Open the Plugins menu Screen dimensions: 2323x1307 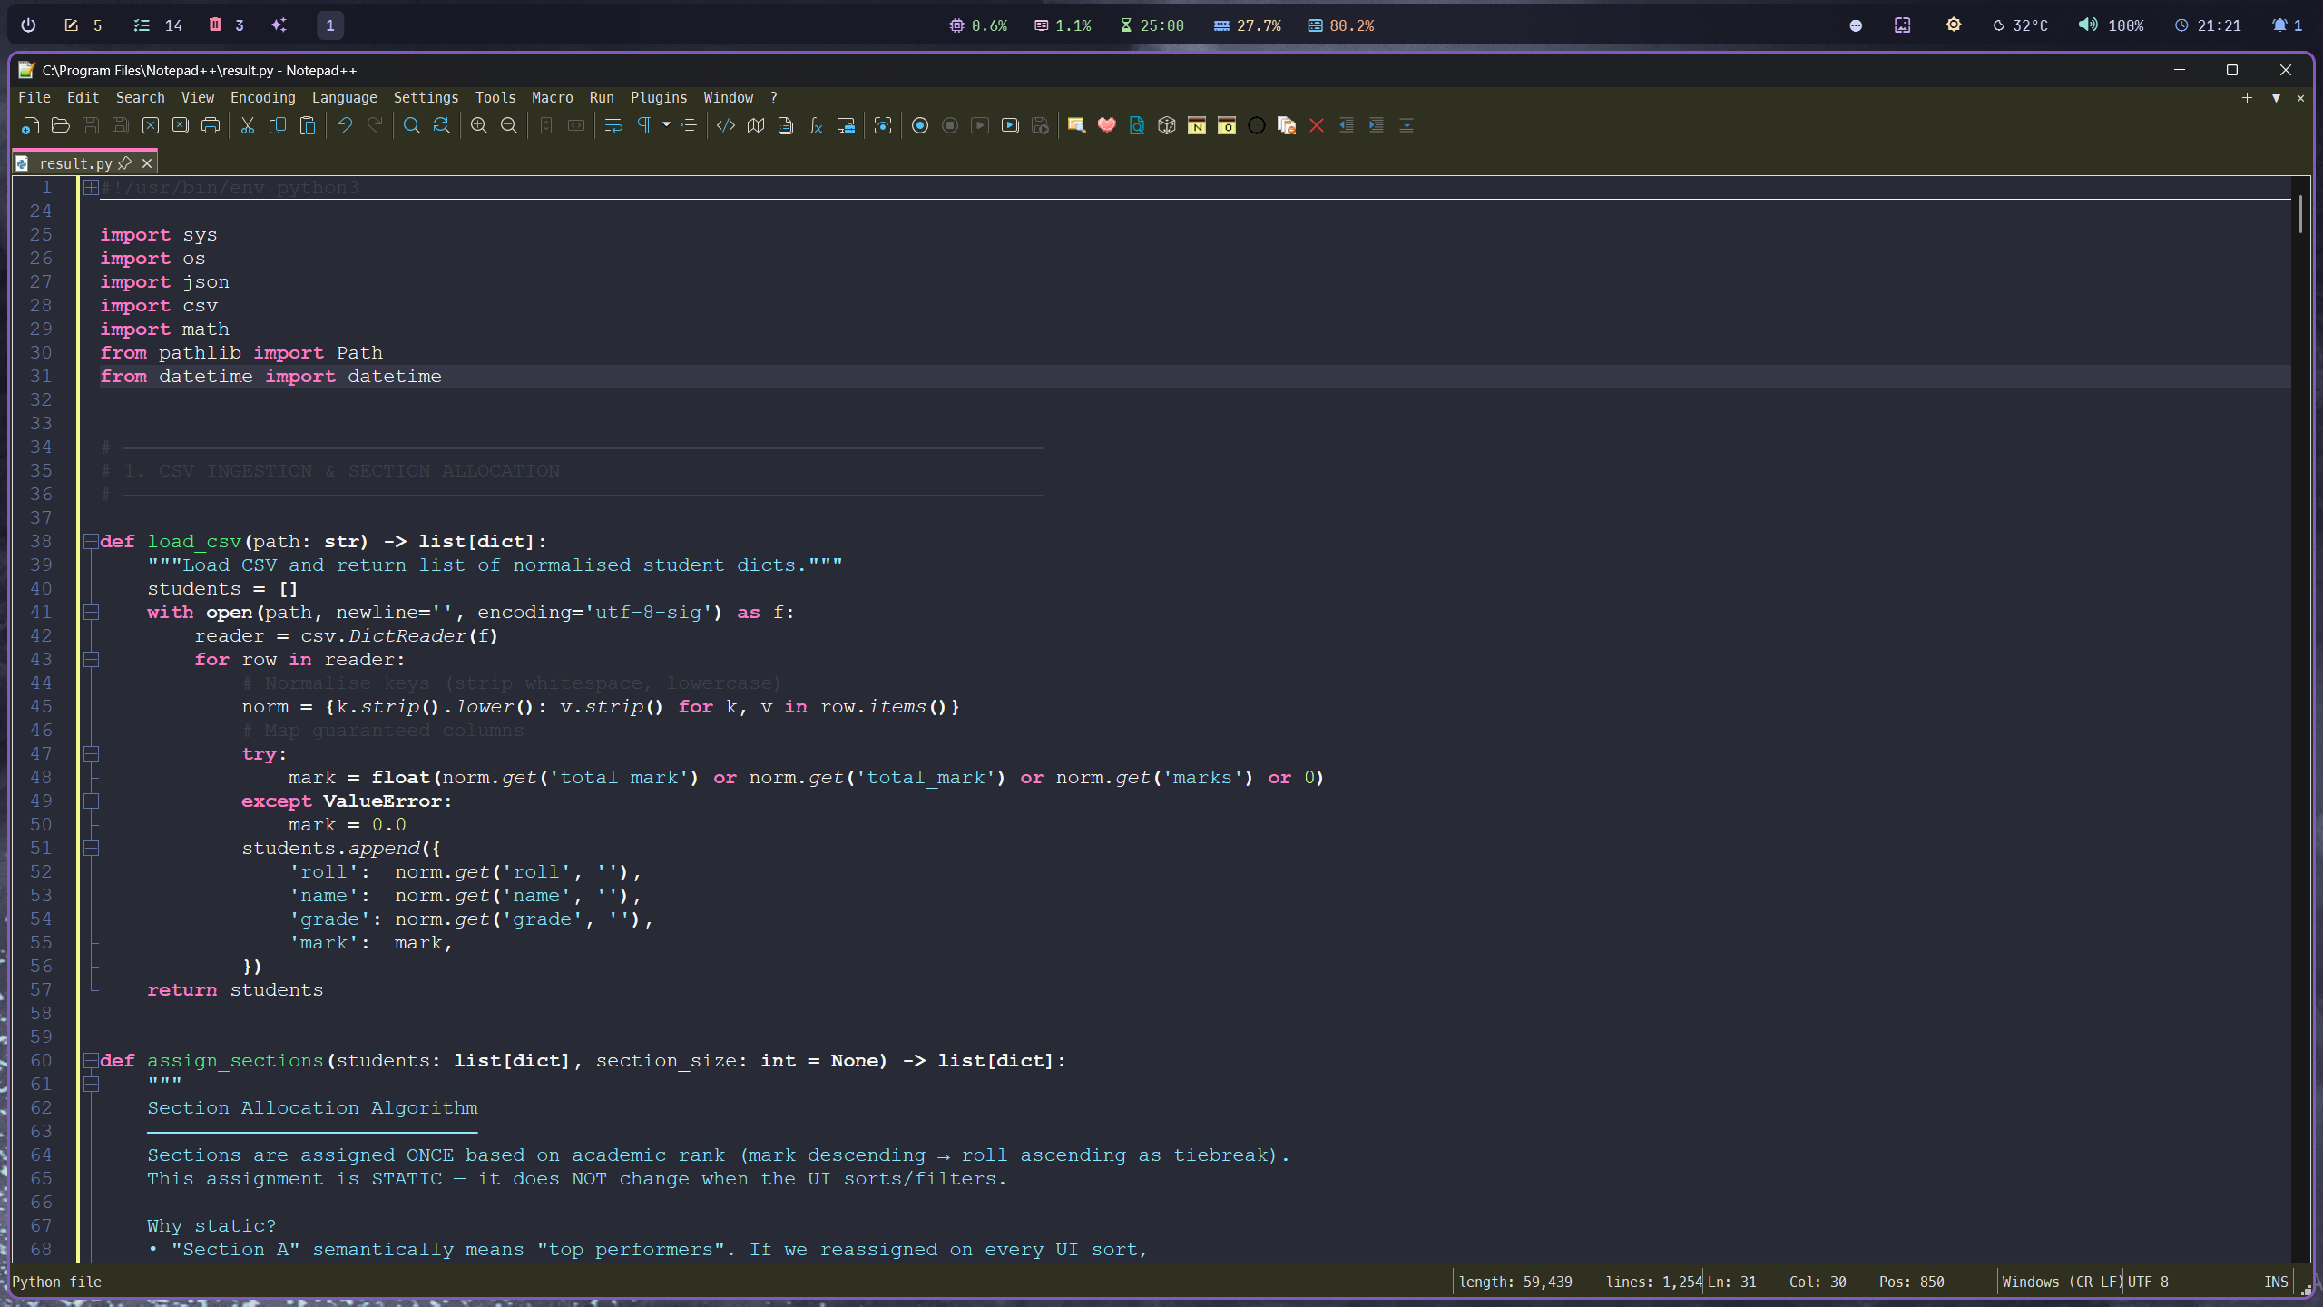point(659,97)
